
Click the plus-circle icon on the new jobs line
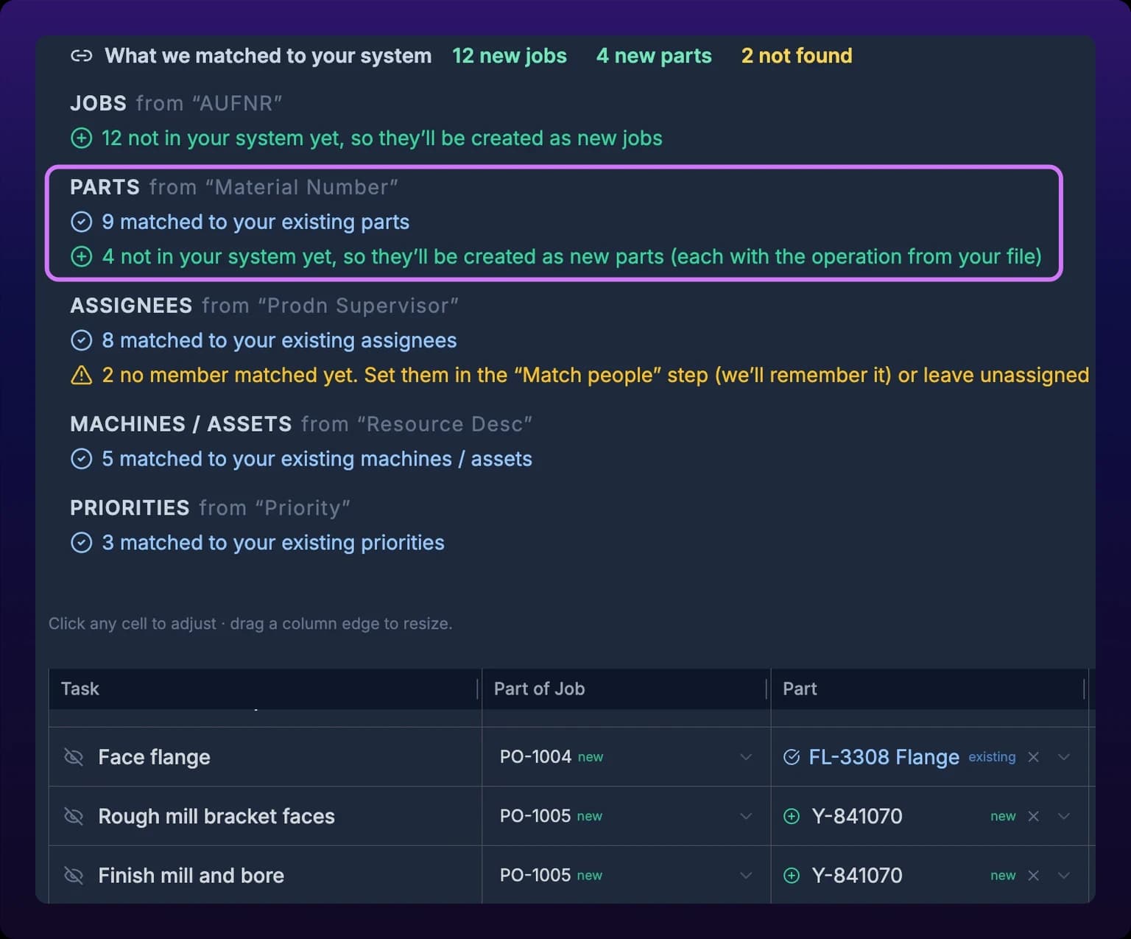tap(81, 138)
